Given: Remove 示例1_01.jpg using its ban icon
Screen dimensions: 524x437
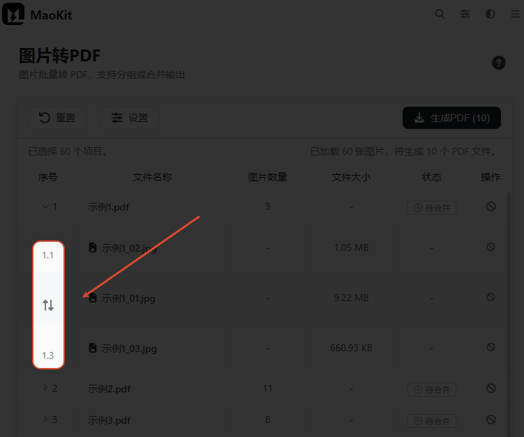Looking at the screenshot, I should click(x=491, y=297).
